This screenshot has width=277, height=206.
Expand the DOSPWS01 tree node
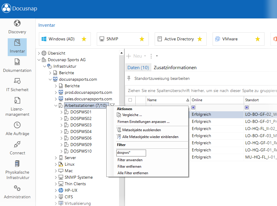coord(61,112)
